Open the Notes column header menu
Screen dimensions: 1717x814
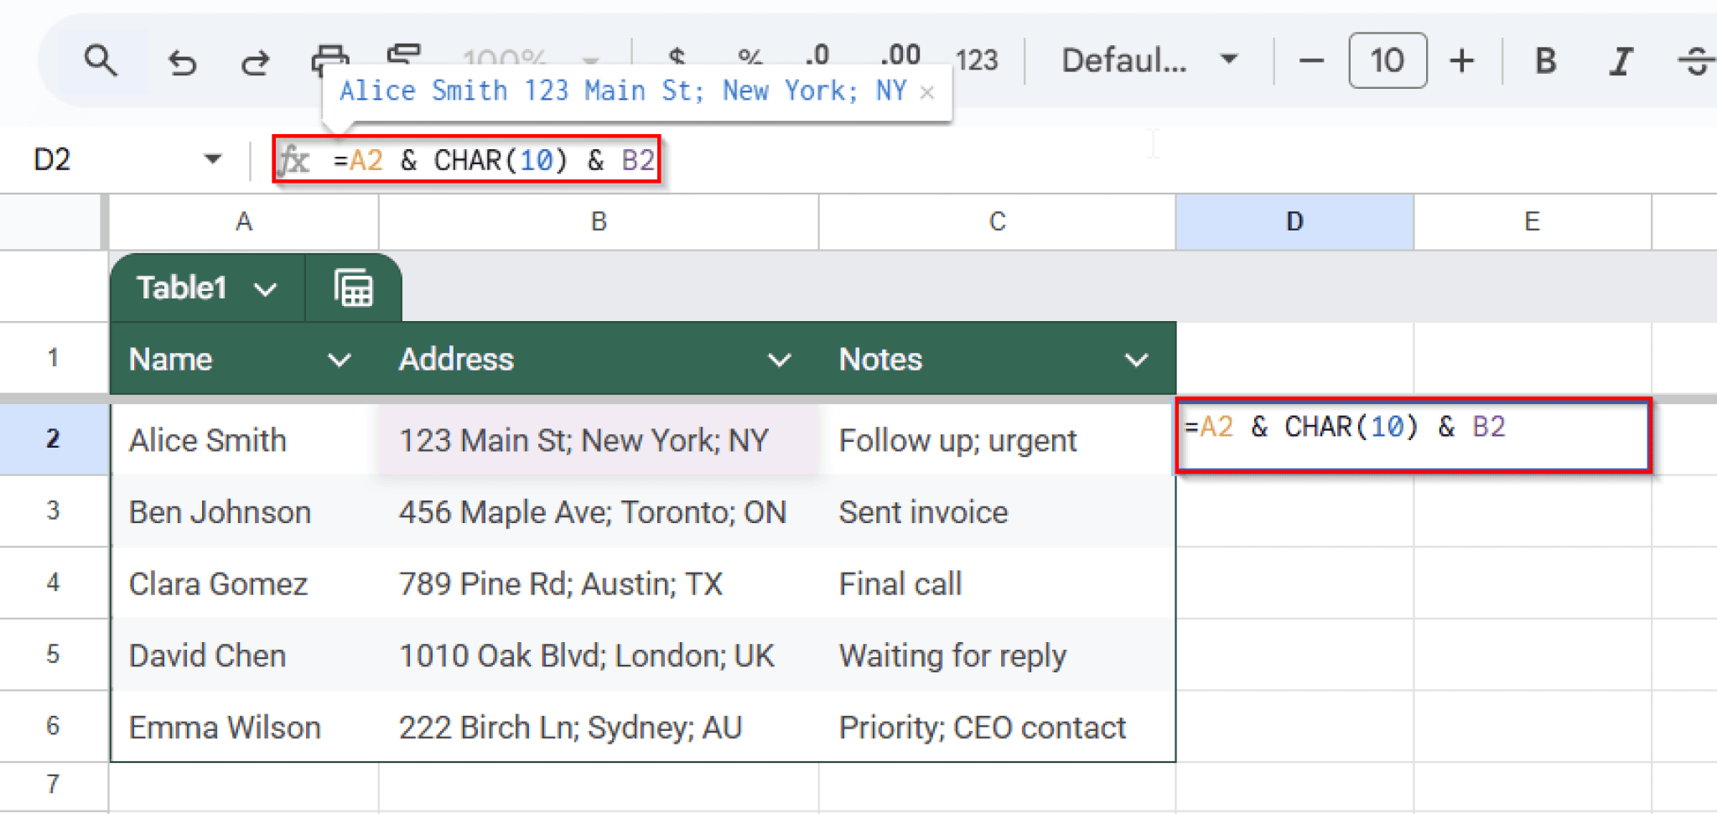click(1136, 360)
